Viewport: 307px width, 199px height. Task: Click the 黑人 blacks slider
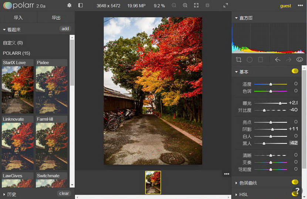pos(271,143)
